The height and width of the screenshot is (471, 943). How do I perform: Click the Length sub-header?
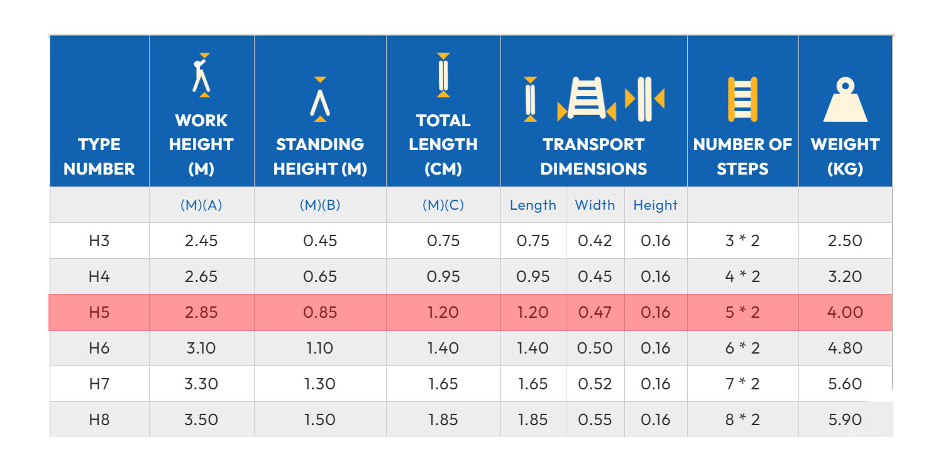point(533,205)
